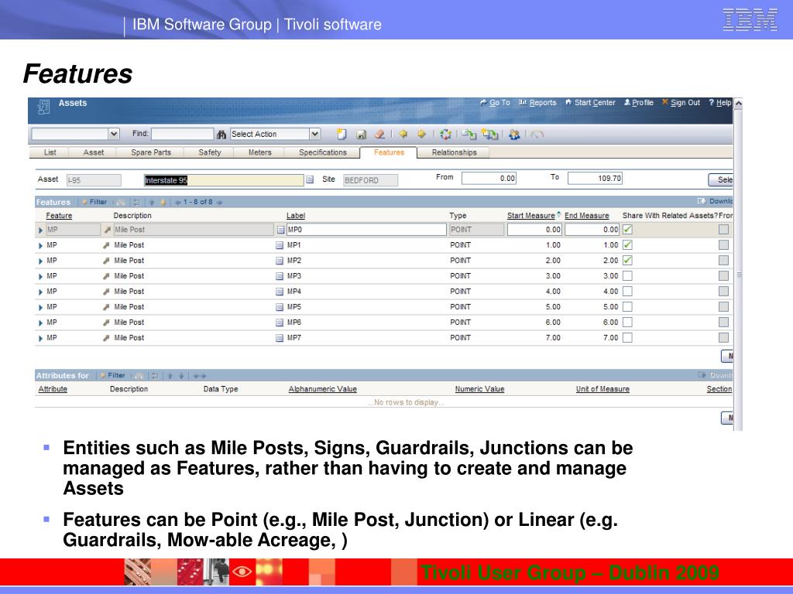This screenshot has width=793, height=594.
Task: Check Share With Related Assets for MP4
Action: click(x=627, y=292)
